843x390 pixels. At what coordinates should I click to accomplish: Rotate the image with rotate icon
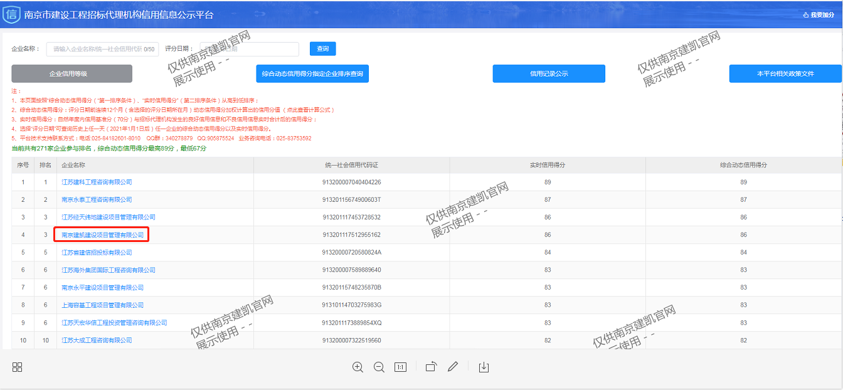coord(431,367)
